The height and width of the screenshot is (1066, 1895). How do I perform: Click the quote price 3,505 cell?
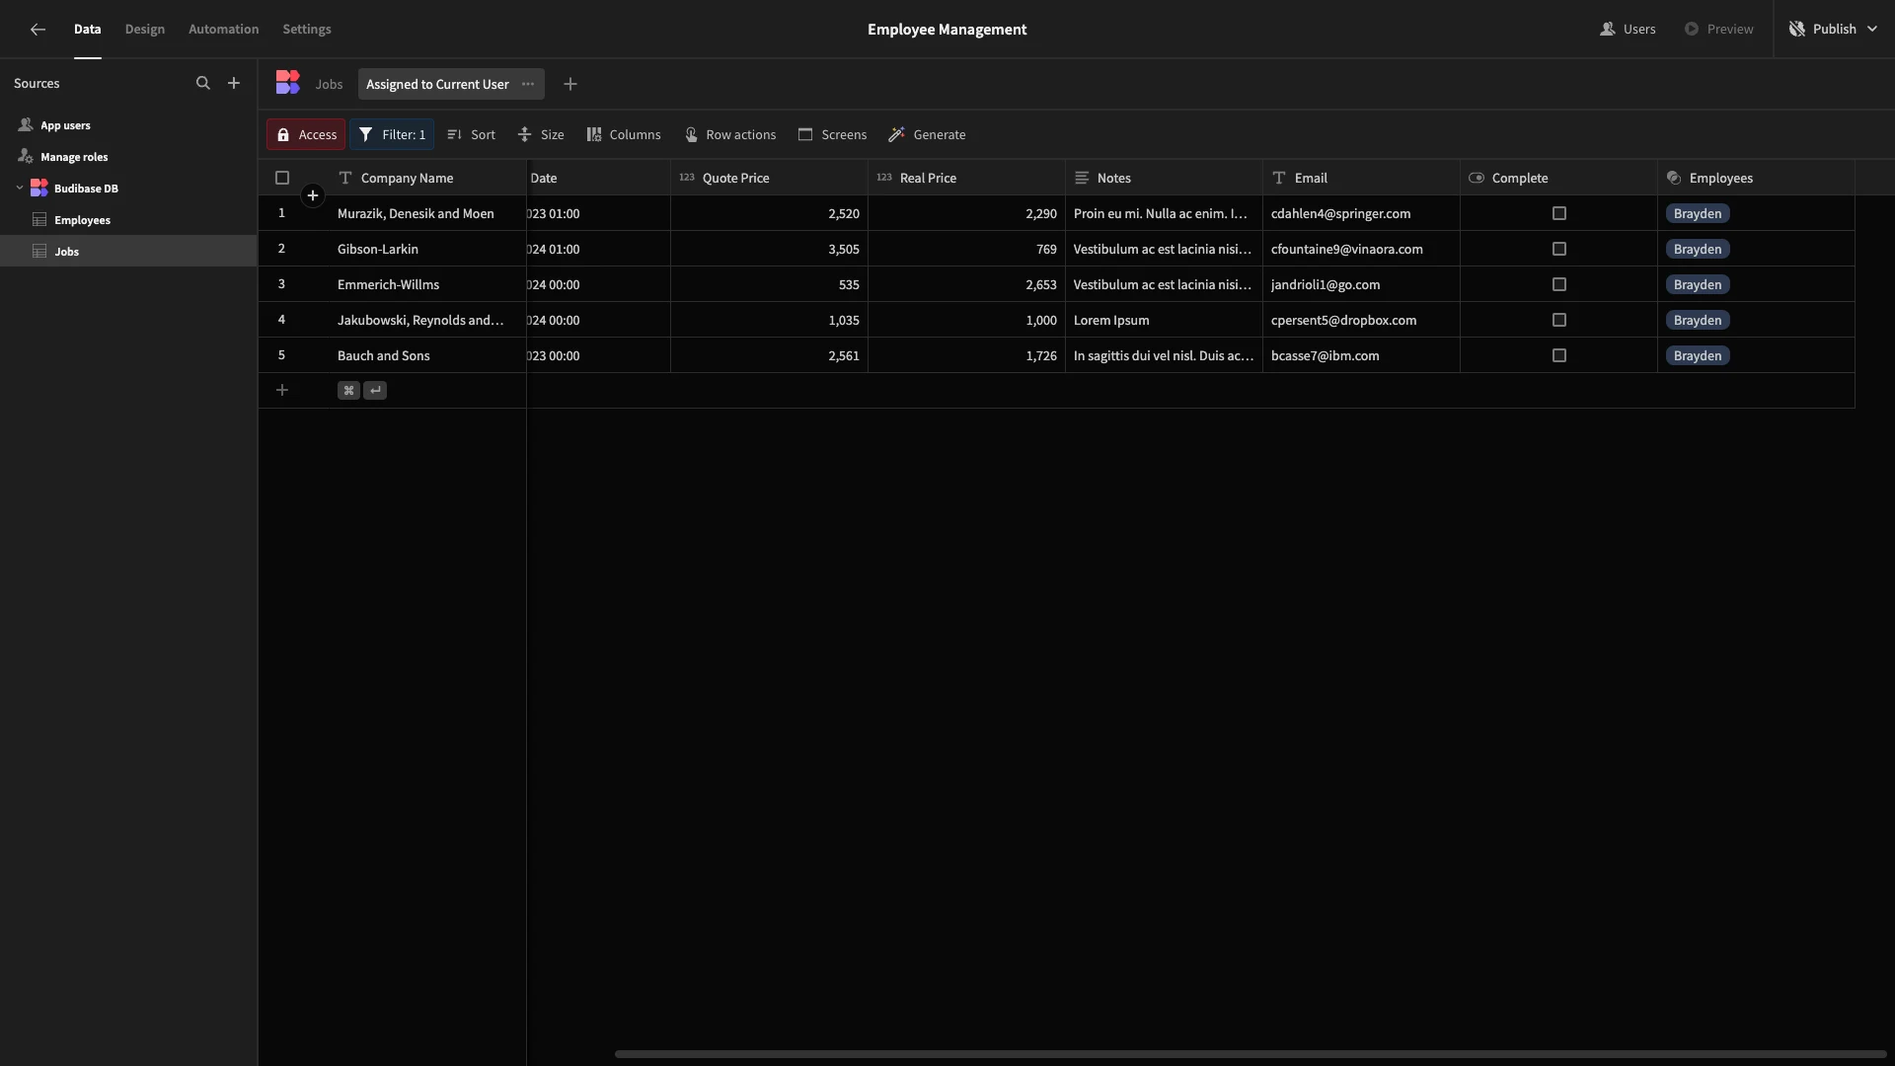[769, 249]
